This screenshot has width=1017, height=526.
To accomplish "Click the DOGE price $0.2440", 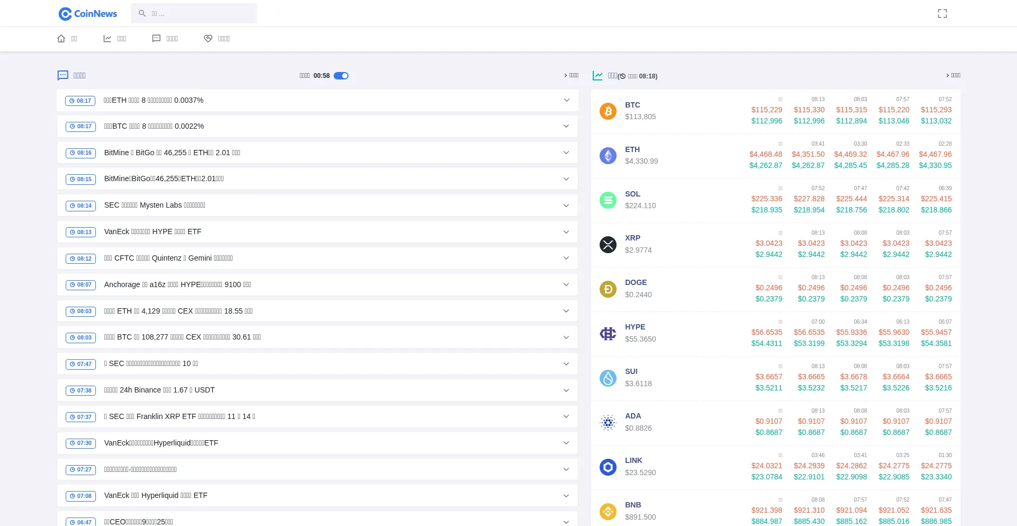I will (x=638, y=295).
